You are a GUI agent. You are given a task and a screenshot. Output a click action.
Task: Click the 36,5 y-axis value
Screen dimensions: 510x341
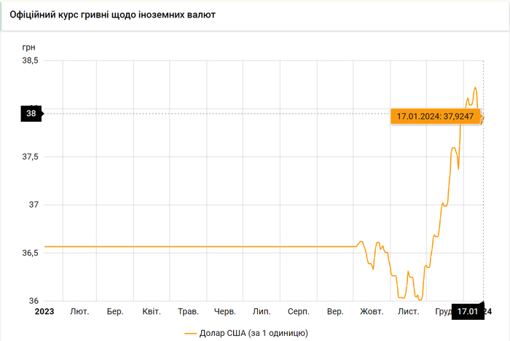(31, 253)
